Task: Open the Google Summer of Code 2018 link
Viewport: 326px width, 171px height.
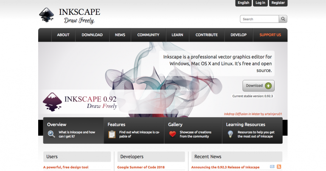Action: 140,167
